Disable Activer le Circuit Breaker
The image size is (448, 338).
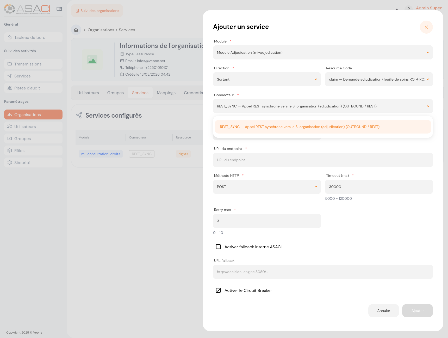click(x=218, y=290)
